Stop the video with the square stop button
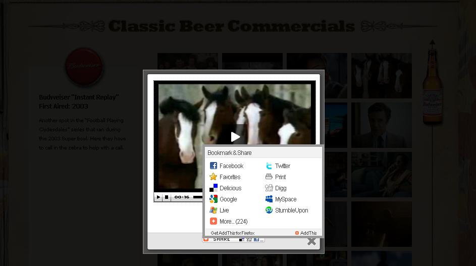The image size is (476, 266). click(x=167, y=197)
